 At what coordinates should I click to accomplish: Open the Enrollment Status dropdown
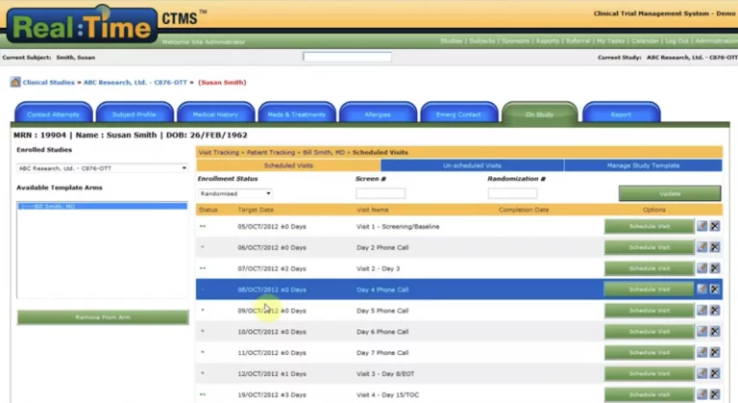[234, 193]
